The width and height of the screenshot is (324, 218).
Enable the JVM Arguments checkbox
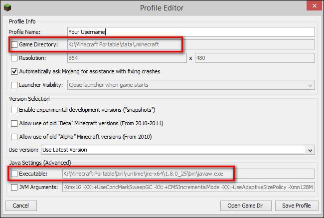click(14, 188)
